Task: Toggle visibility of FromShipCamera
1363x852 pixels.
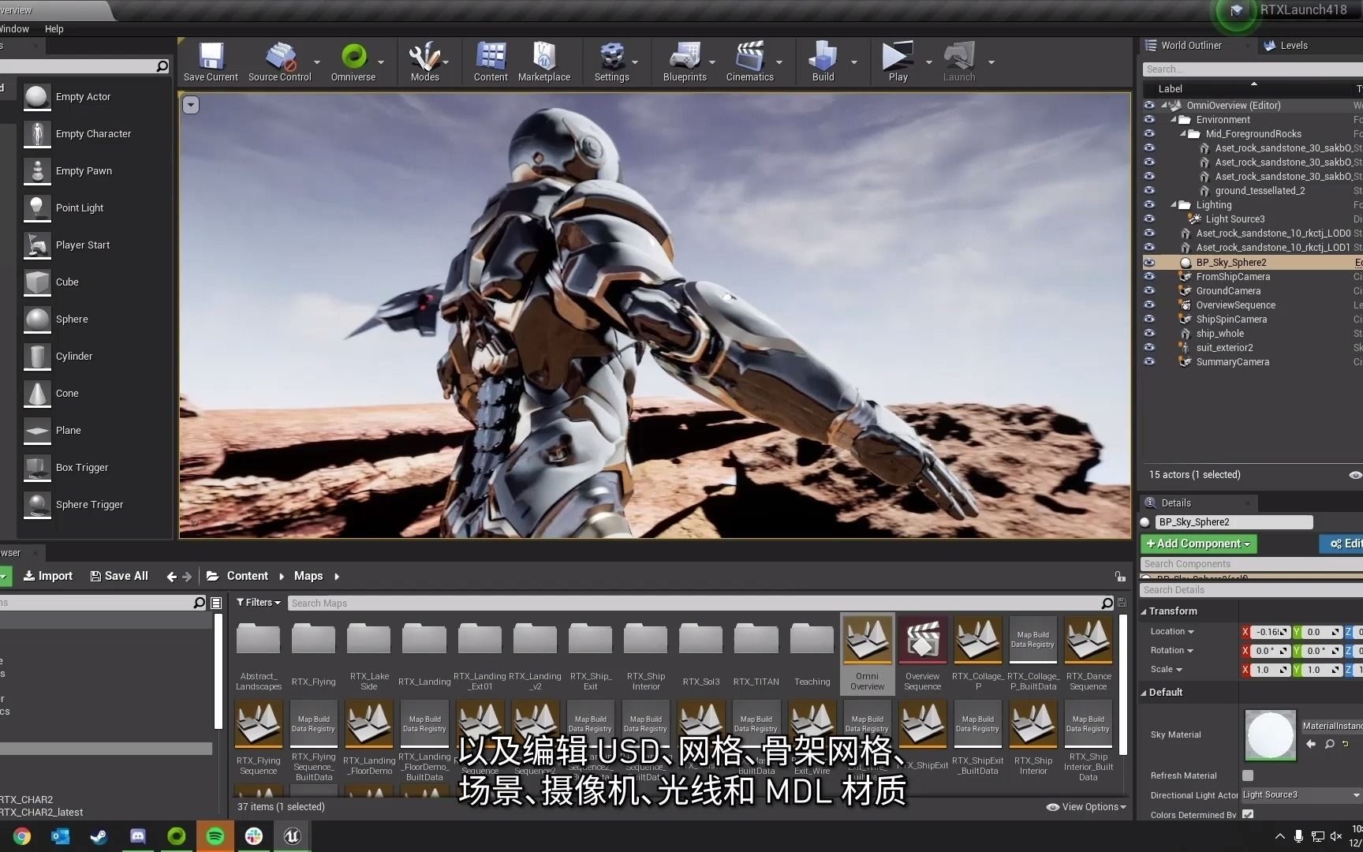Action: [1149, 277]
